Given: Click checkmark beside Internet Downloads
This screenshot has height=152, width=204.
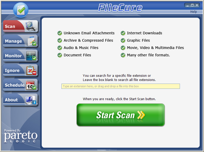Looking at the screenshot, I should tap(123, 33).
